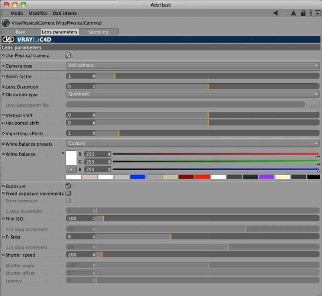Open White balance presets Custom dropdown
Image resolution: width=322 pixels, height=296 pixels.
193,143
